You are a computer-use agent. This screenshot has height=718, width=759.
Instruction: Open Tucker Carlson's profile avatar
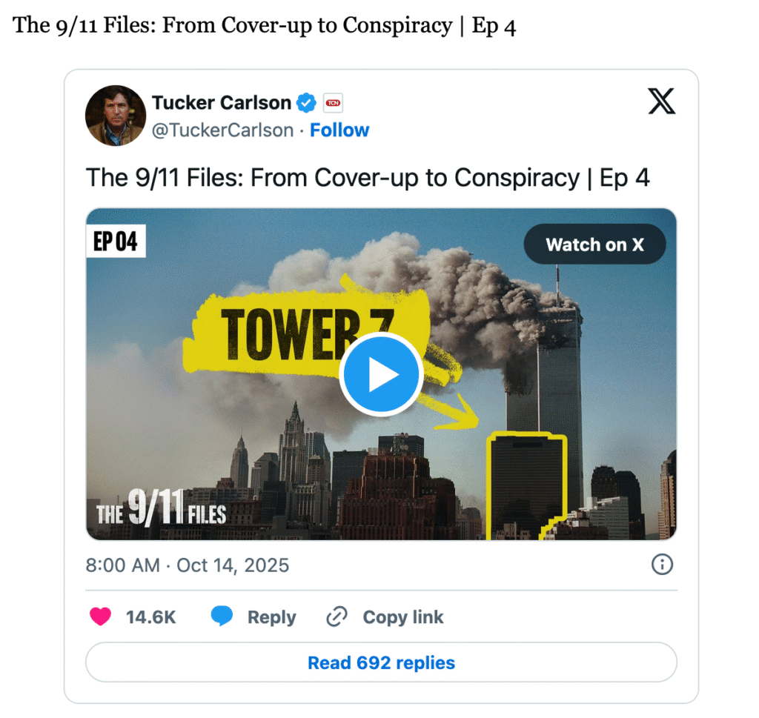click(116, 116)
